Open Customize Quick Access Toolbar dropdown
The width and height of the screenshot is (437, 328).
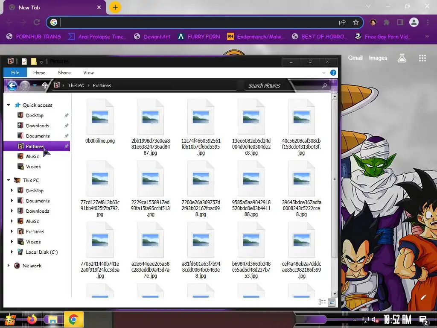point(41,62)
